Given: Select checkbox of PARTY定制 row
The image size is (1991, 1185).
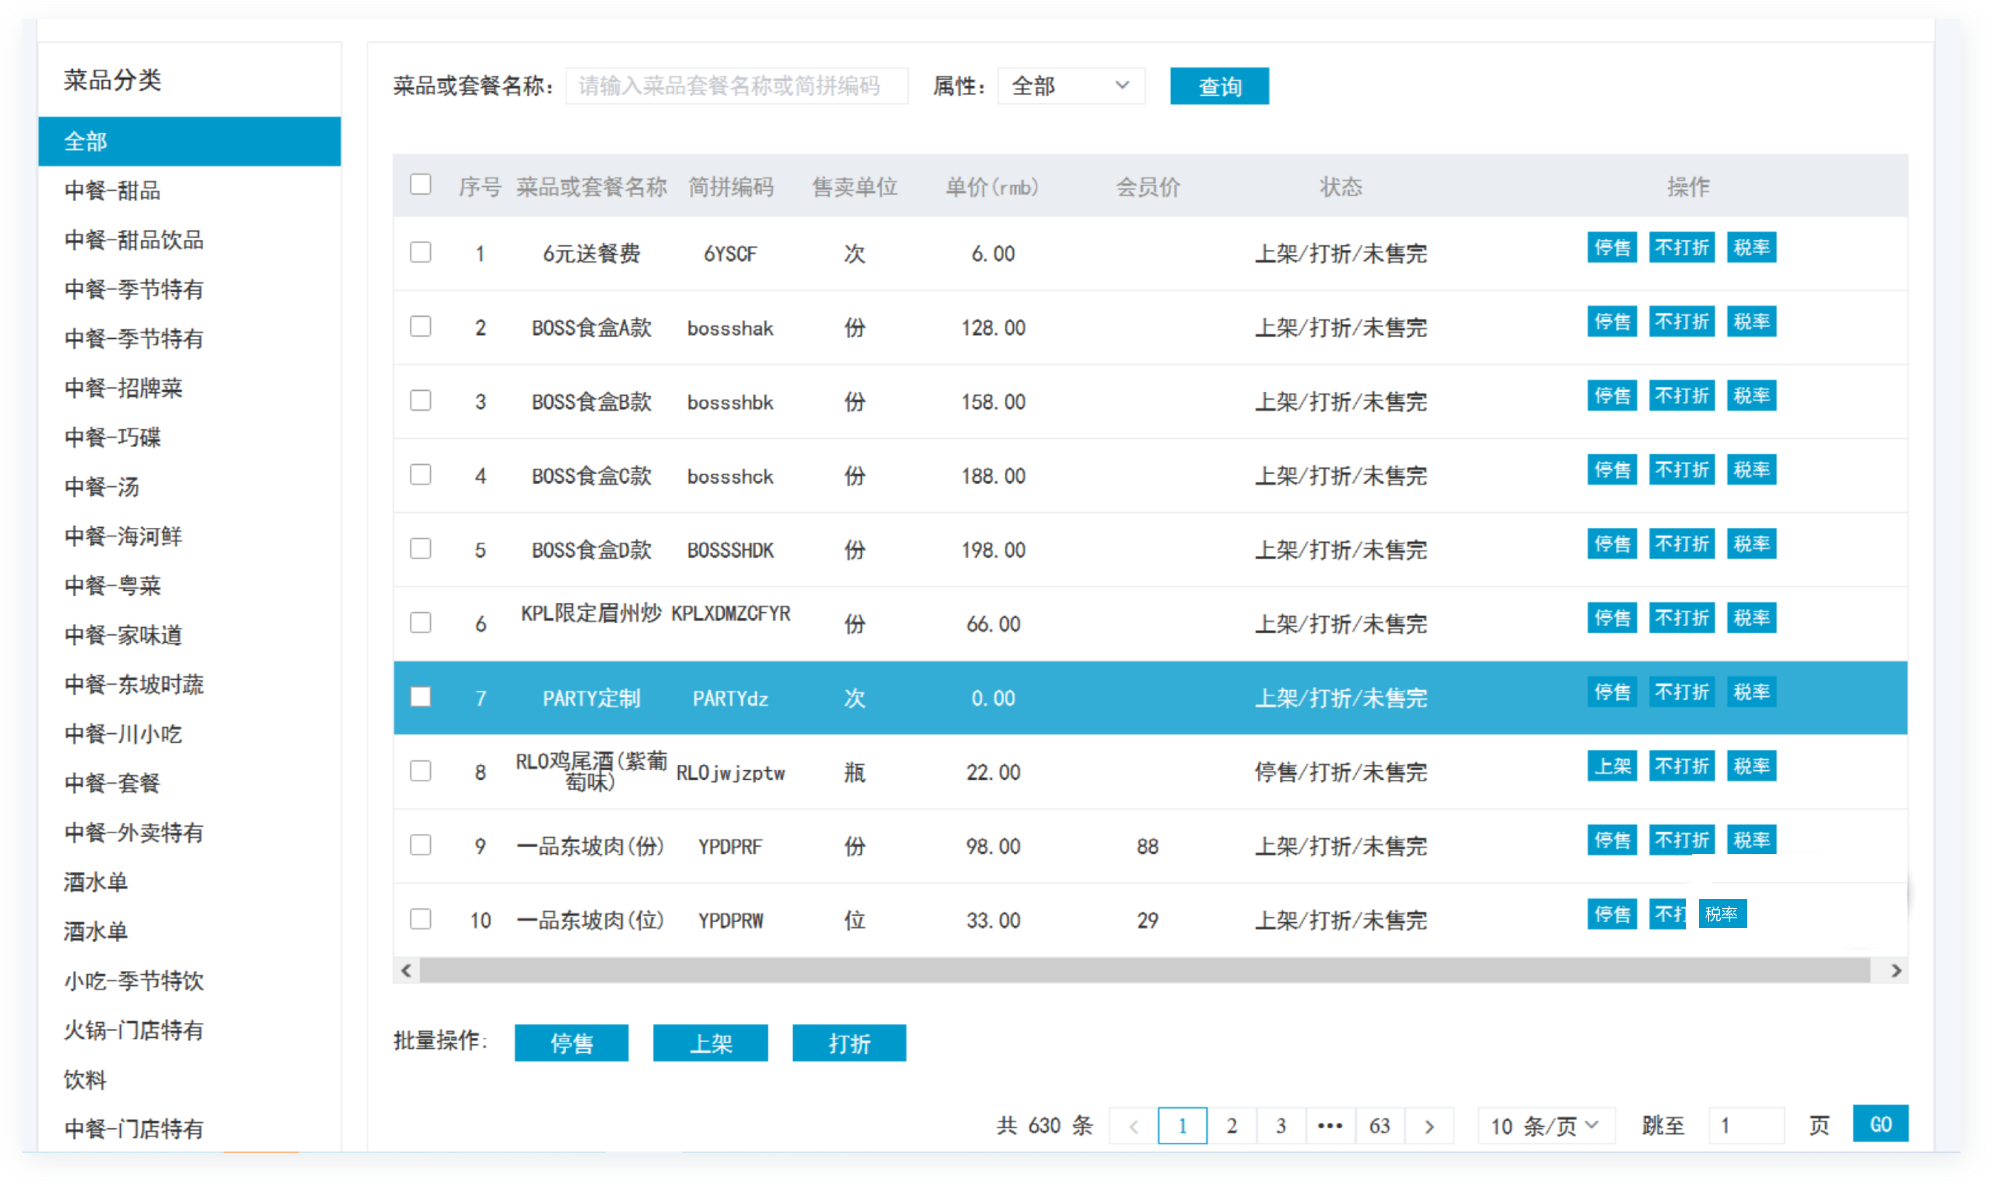Looking at the screenshot, I should pos(421,697).
